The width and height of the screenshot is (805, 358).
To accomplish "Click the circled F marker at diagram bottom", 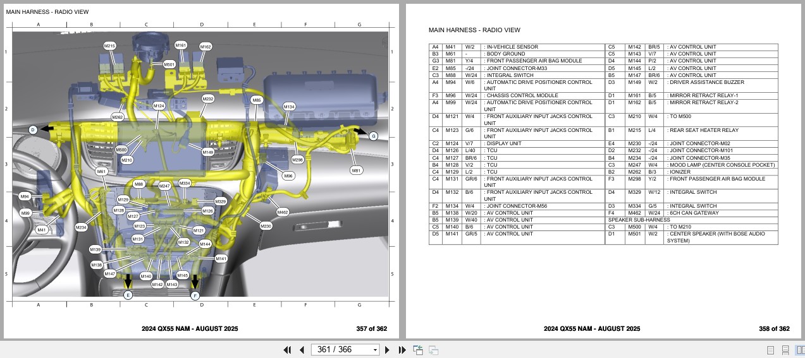I will coord(195,295).
